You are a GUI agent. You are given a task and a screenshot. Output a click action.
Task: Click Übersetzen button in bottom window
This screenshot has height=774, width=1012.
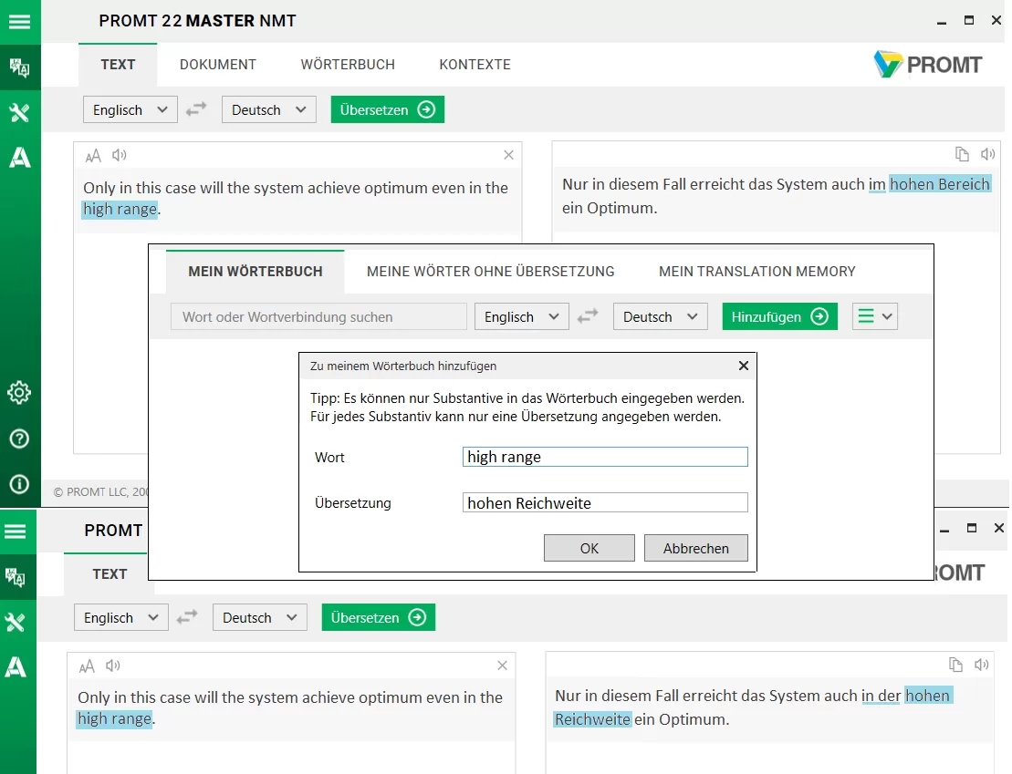[x=378, y=617]
